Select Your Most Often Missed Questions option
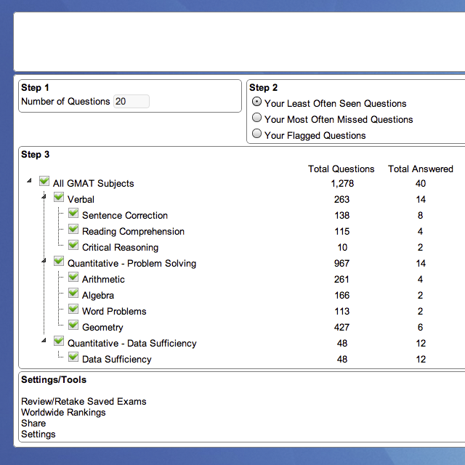Image resolution: width=465 pixels, height=465 pixels. [256, 118]
